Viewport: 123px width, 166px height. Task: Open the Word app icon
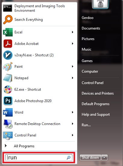[8, 112]
